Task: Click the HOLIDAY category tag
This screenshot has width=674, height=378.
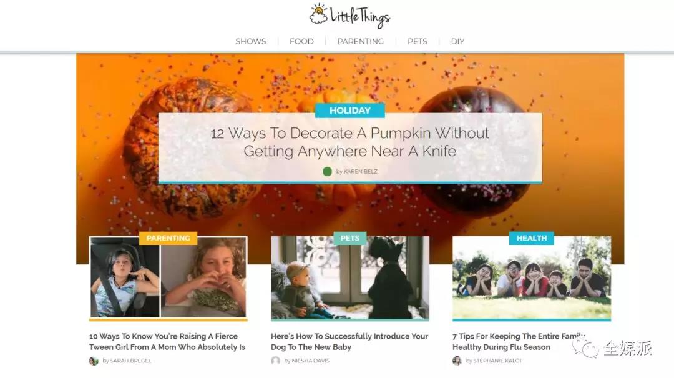Action: tap(350, 111)
